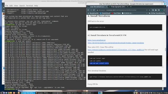Viewport: 168px width, 94px height.
Task: Open the YouTube bookmark
Action: tap(116, 13)
